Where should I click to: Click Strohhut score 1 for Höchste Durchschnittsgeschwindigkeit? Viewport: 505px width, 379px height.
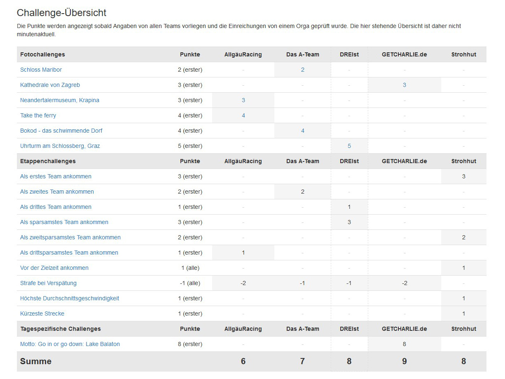point(464,298)
